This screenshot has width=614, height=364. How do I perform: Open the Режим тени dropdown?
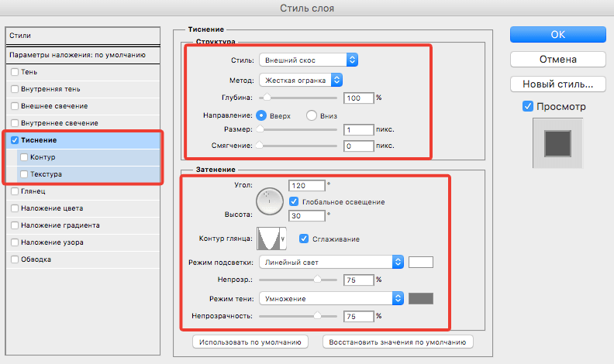coord(331,298)
